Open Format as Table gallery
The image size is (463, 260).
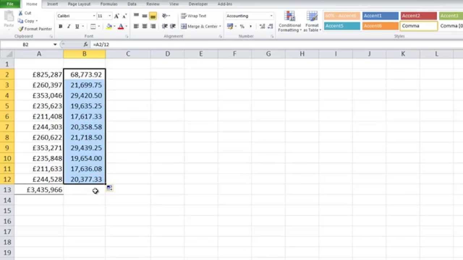tap(312, 21)
